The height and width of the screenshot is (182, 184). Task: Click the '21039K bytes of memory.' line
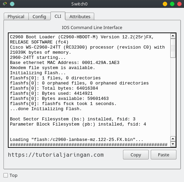tap(40, 52)
